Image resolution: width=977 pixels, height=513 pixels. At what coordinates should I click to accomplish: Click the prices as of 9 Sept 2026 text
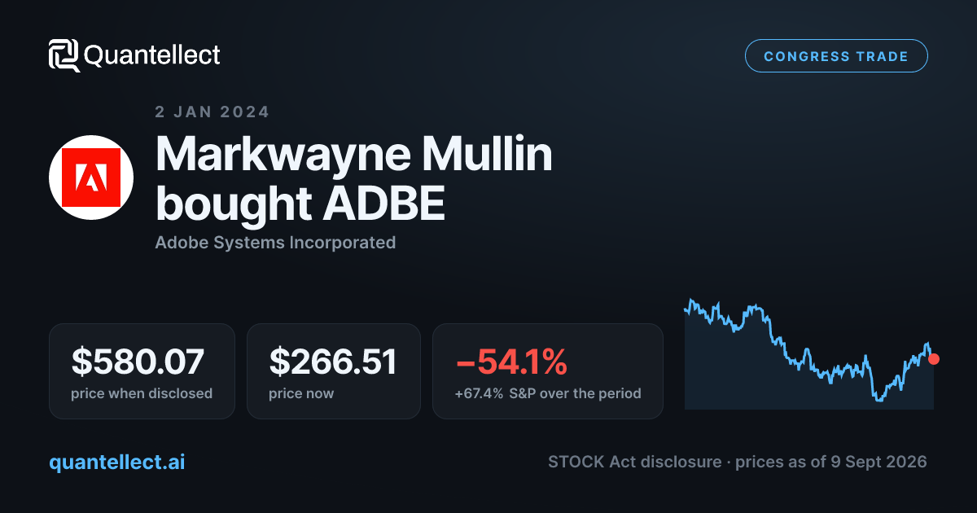tap(831, 462)
